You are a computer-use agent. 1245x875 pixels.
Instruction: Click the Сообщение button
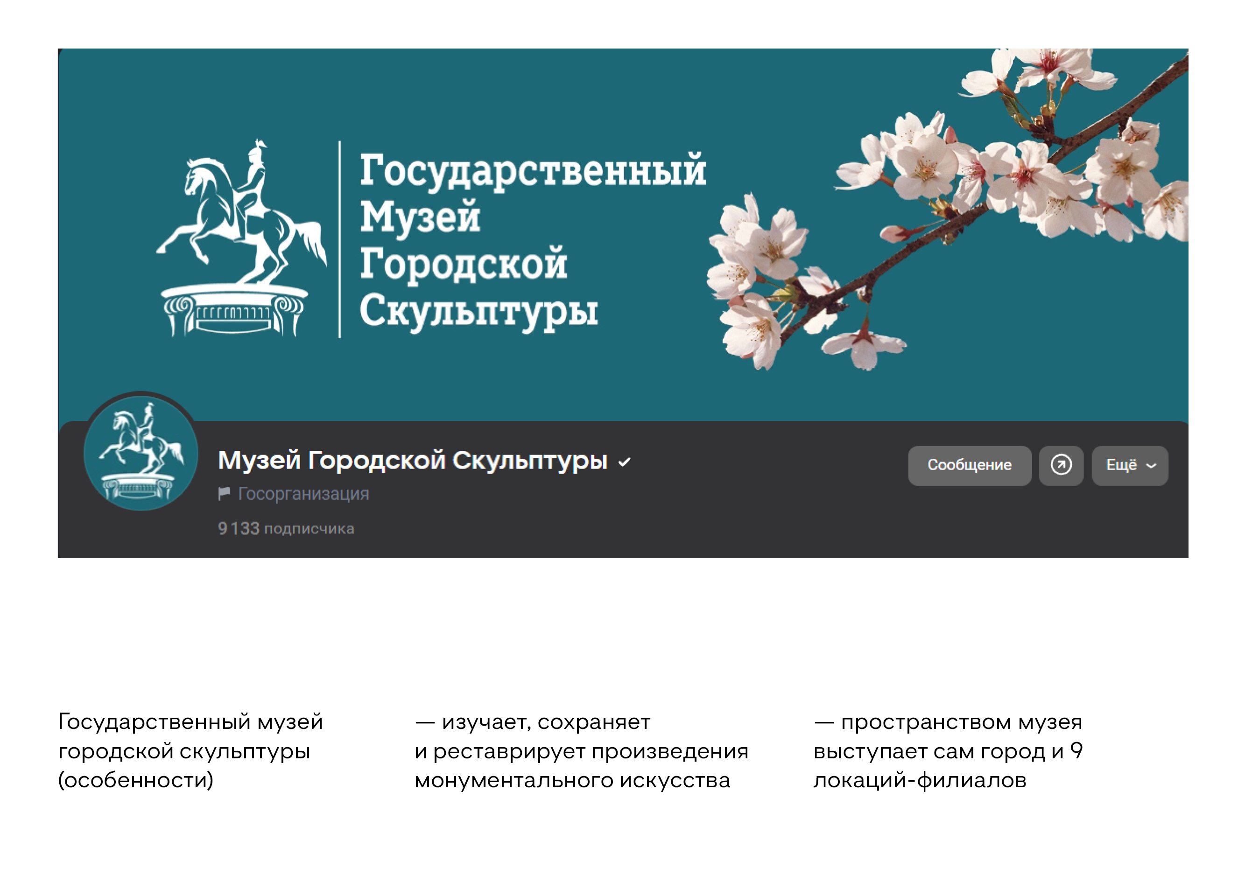click(969, 465)
